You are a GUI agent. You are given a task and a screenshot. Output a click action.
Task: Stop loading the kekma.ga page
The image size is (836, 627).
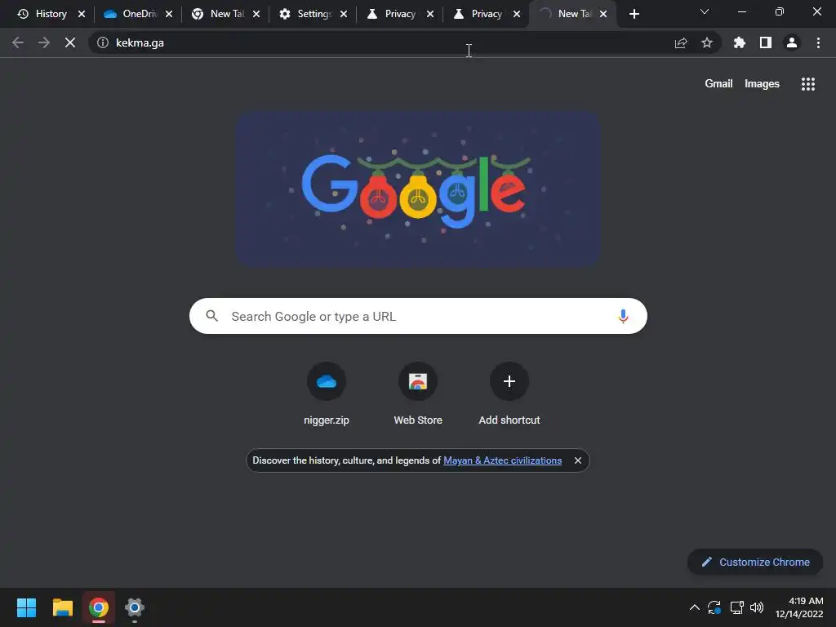click(70, 42)
